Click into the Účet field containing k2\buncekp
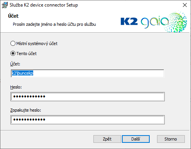 88,74
